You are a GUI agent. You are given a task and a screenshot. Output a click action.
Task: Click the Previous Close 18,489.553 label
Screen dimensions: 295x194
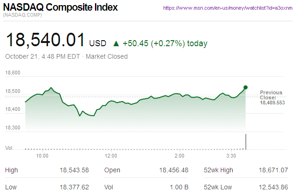tap(272, 97)
